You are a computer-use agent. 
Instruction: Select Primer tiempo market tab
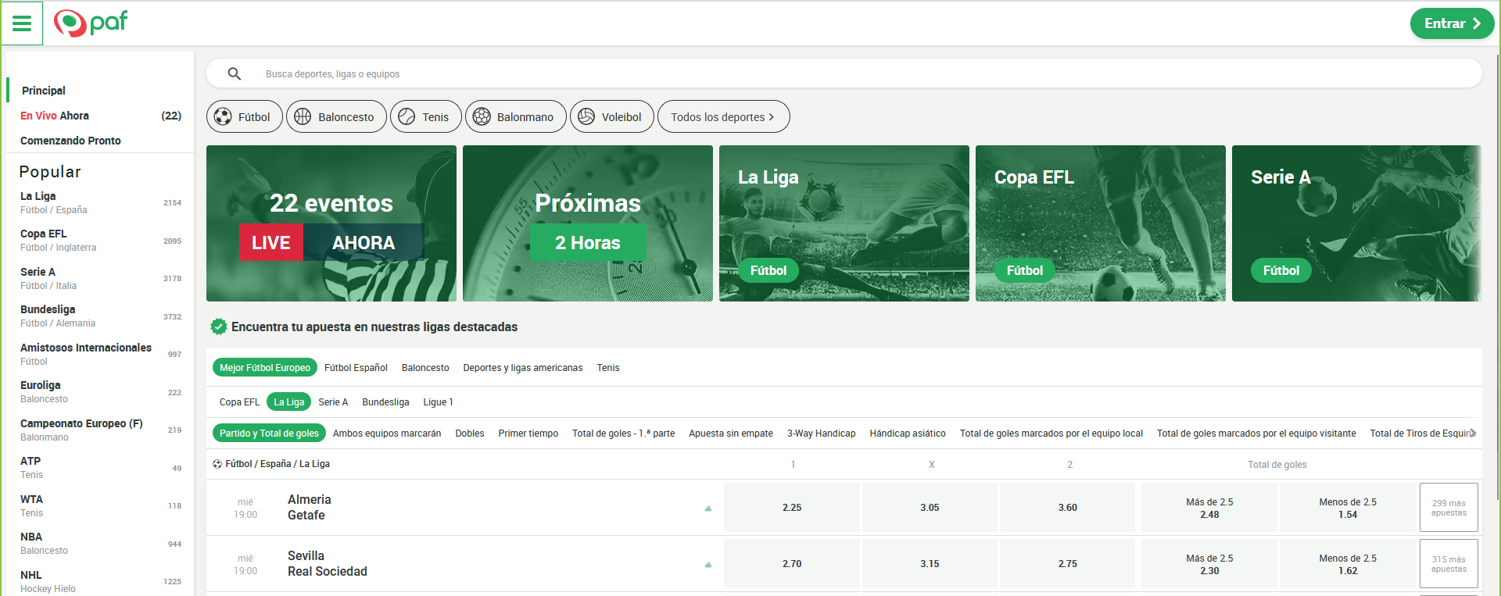[528, 433]
